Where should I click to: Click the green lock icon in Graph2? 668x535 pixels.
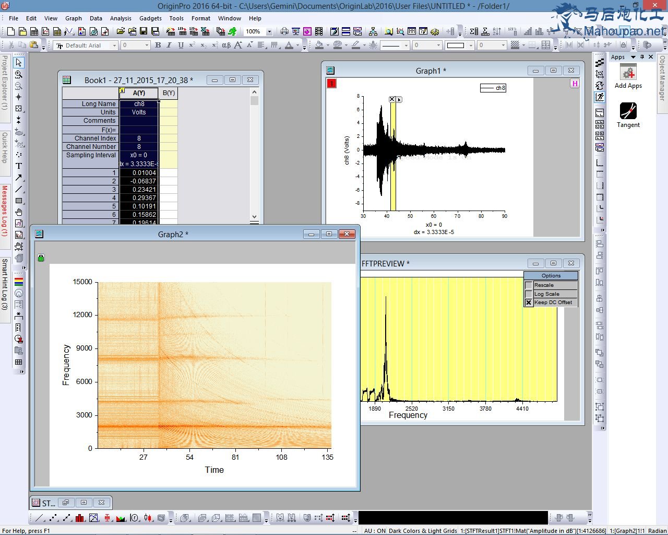click(41, 258)
